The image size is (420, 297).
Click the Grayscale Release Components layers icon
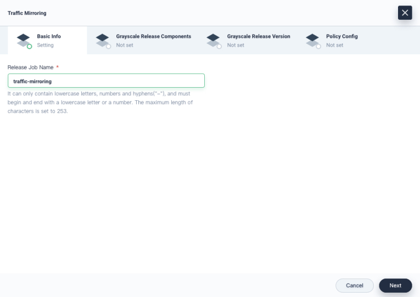tap(102, 39)
